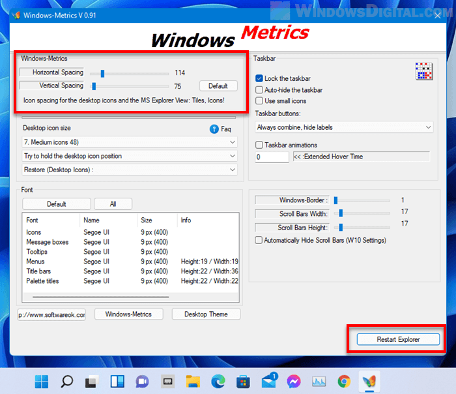Enable Taskbar animations checkbox
This screenshot has height=394, width=456.
tap(259, 145)
